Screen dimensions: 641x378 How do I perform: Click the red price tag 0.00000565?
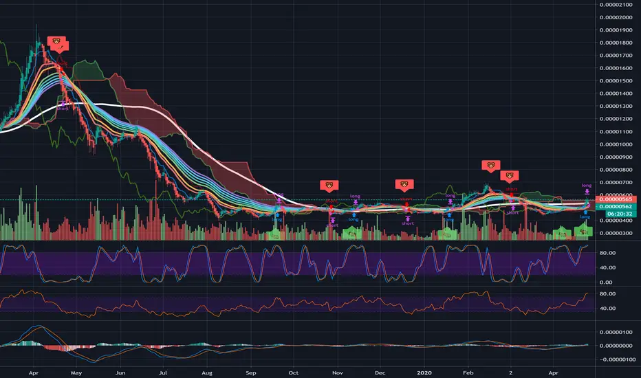click(616, 199)
